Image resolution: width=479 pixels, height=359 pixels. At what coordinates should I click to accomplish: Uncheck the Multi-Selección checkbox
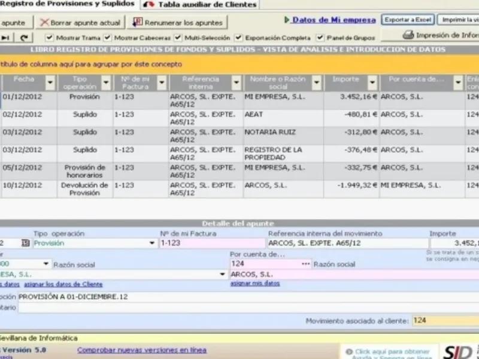coord(178,38)
